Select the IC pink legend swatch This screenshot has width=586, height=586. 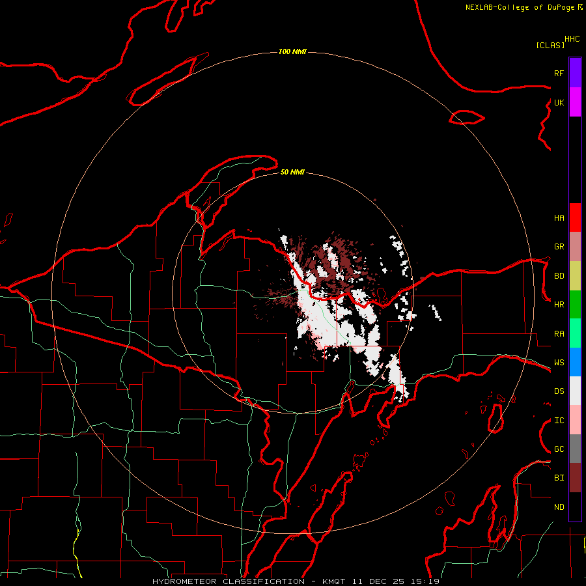tap(575, 420)
